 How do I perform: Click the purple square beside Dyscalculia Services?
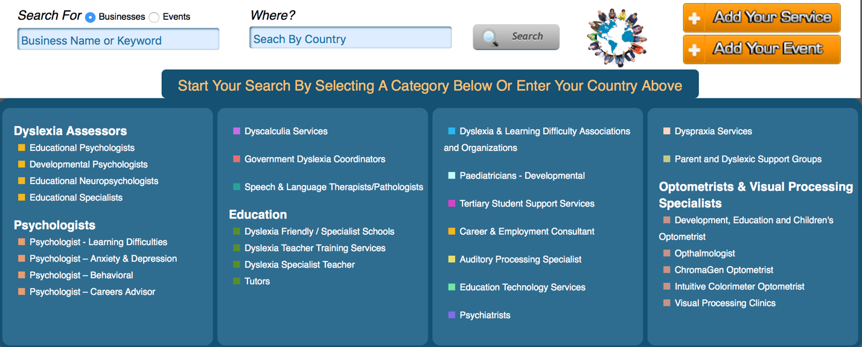pos(237,131)
